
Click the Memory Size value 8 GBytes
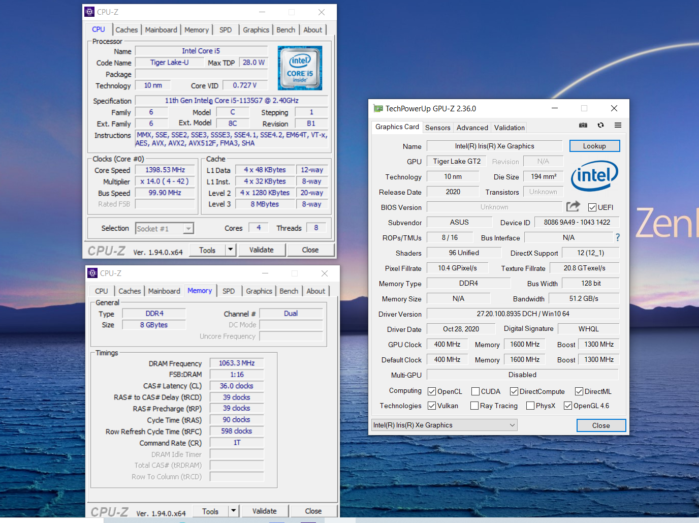154,325
